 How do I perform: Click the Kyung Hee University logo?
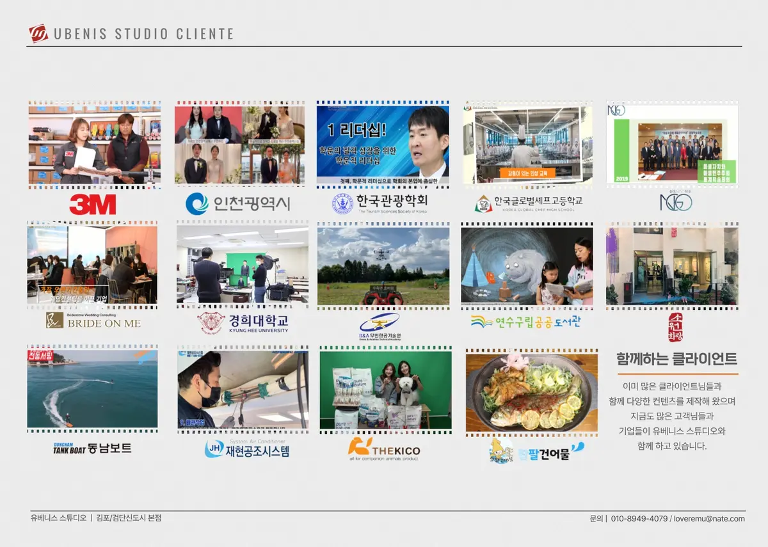[x=243, y=323]
